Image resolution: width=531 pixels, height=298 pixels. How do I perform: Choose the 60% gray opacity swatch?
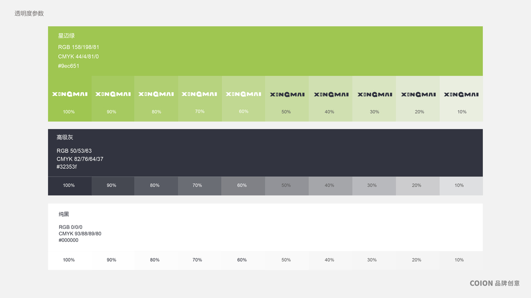click(243, 186)
